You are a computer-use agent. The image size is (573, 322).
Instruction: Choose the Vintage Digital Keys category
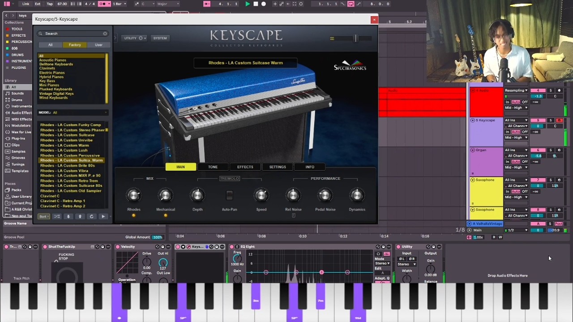click(56, 93)
